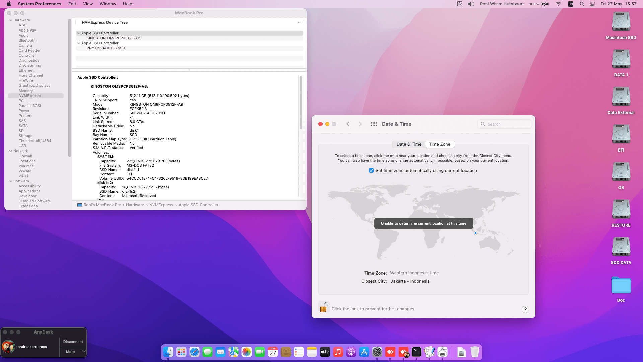Click the Search field in Date & Time
This screenshot has height=362, width=643.
coord(504,124)
